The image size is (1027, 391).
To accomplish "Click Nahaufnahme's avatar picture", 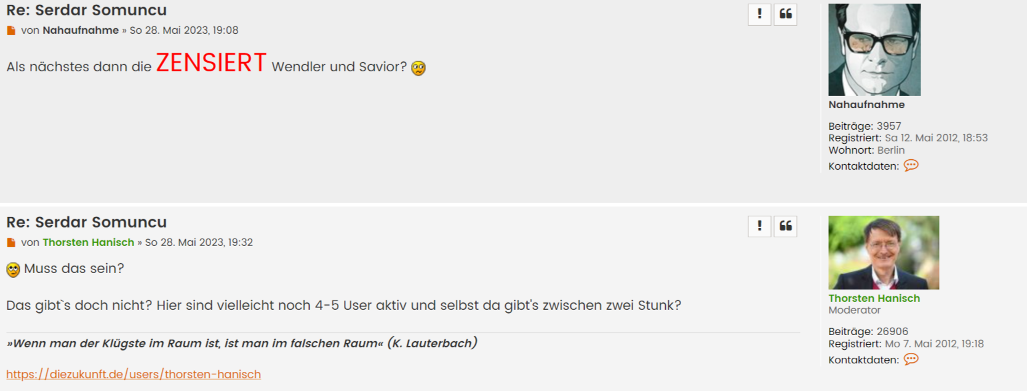I will pyautogui.click(x=874, y=50).
